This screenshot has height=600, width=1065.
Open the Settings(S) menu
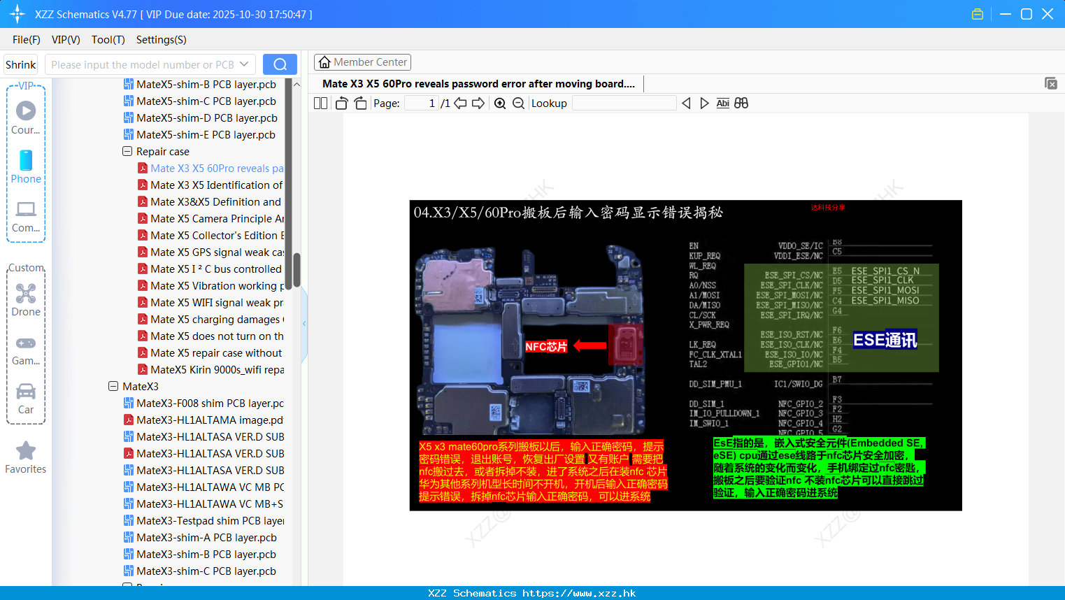point(161,40)
